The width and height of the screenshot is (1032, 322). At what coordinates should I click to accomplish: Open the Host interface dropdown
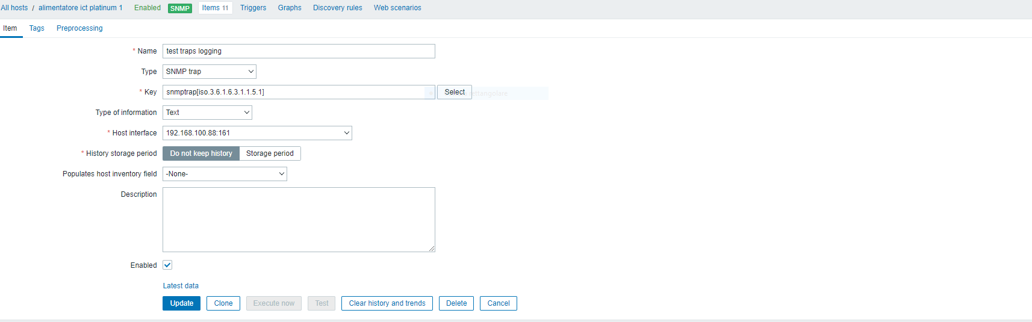(257, 133)
